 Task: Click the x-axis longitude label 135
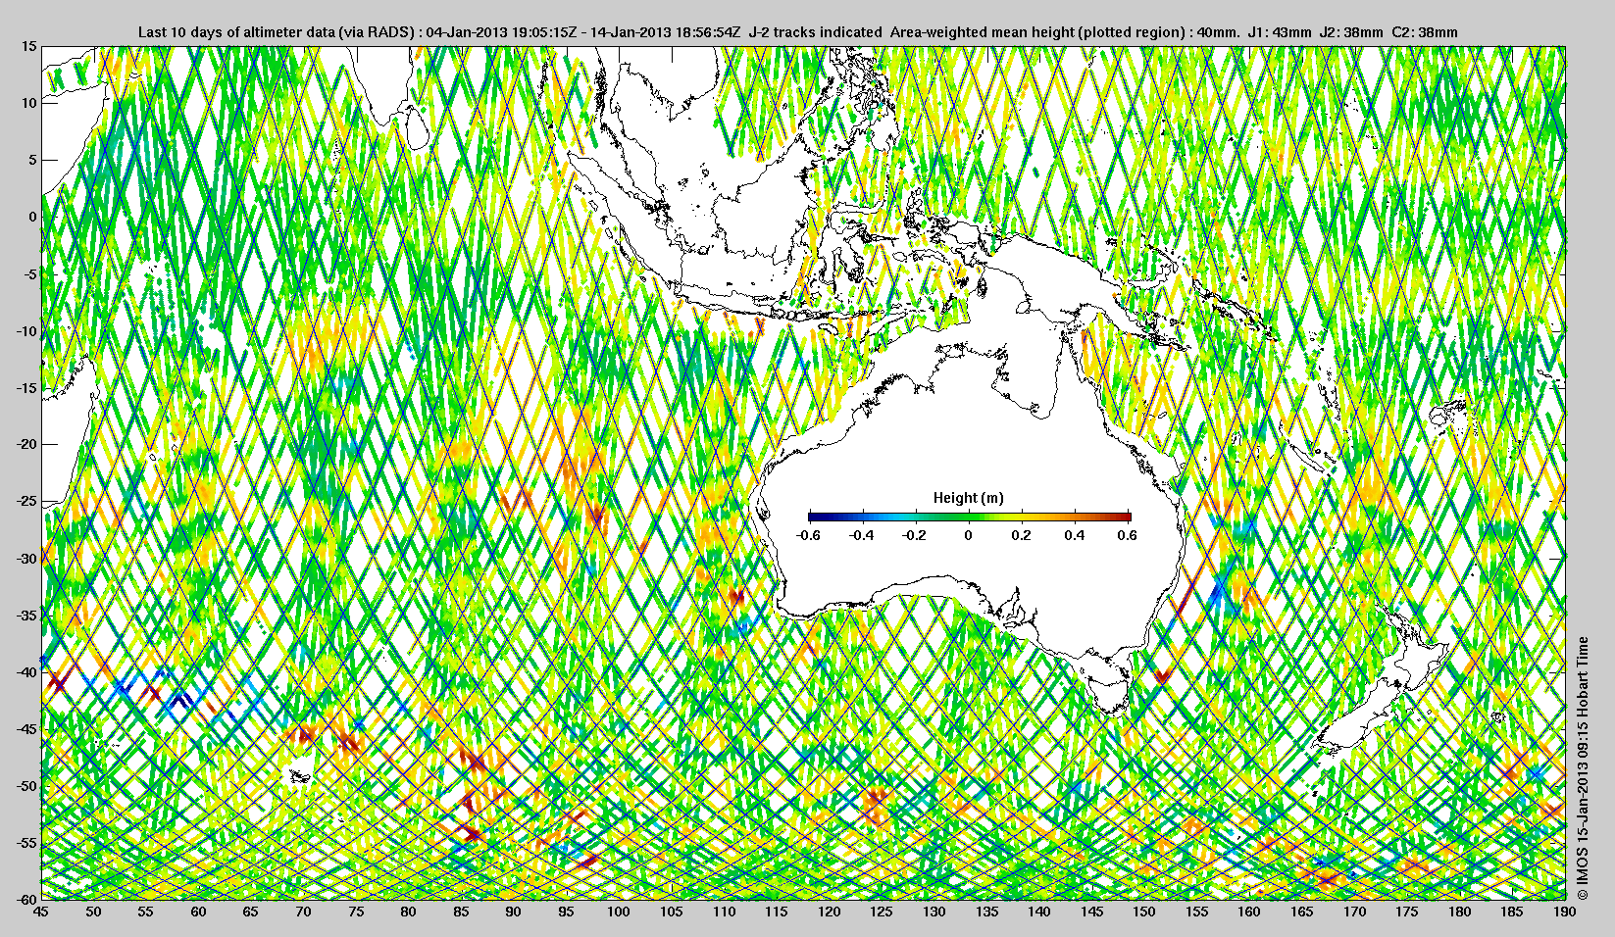[x=987, y=912]
